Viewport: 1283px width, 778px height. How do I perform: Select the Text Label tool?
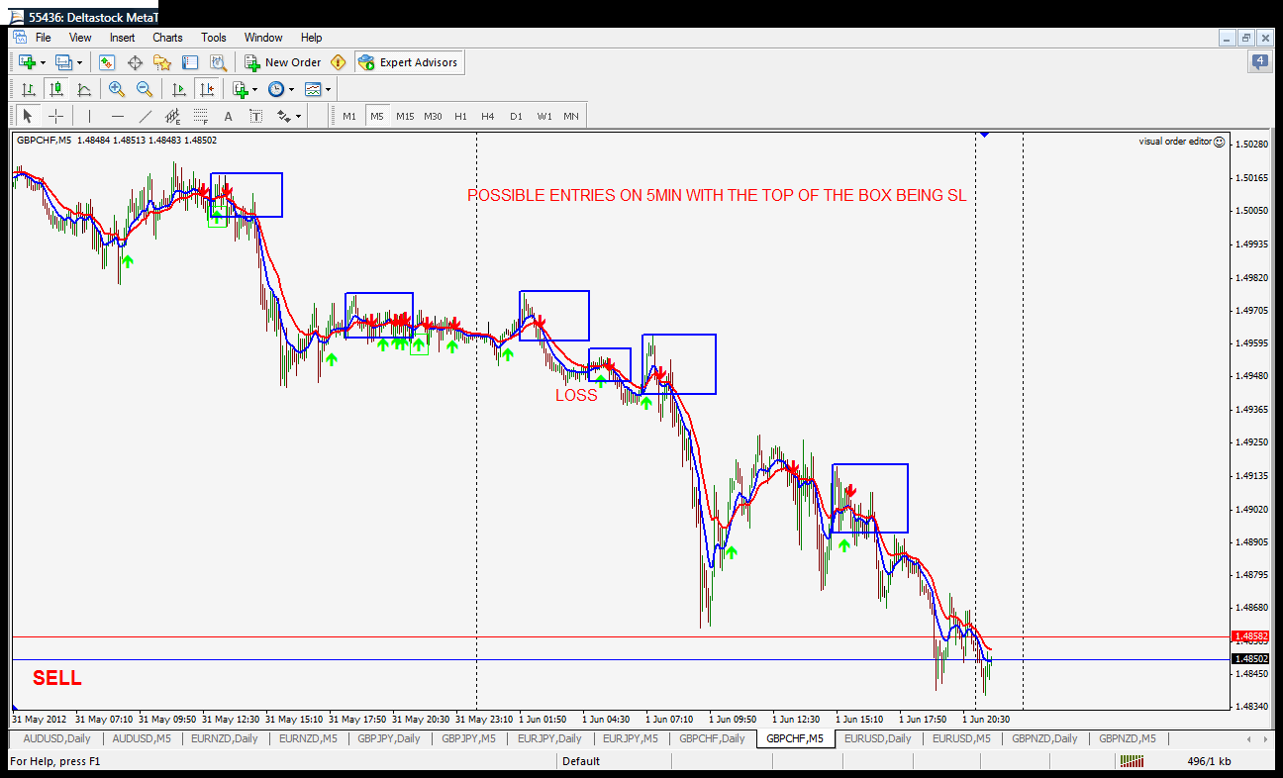[x=255, y=116]
